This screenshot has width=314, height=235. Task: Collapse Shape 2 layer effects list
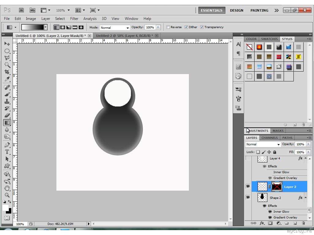[305, 198]
